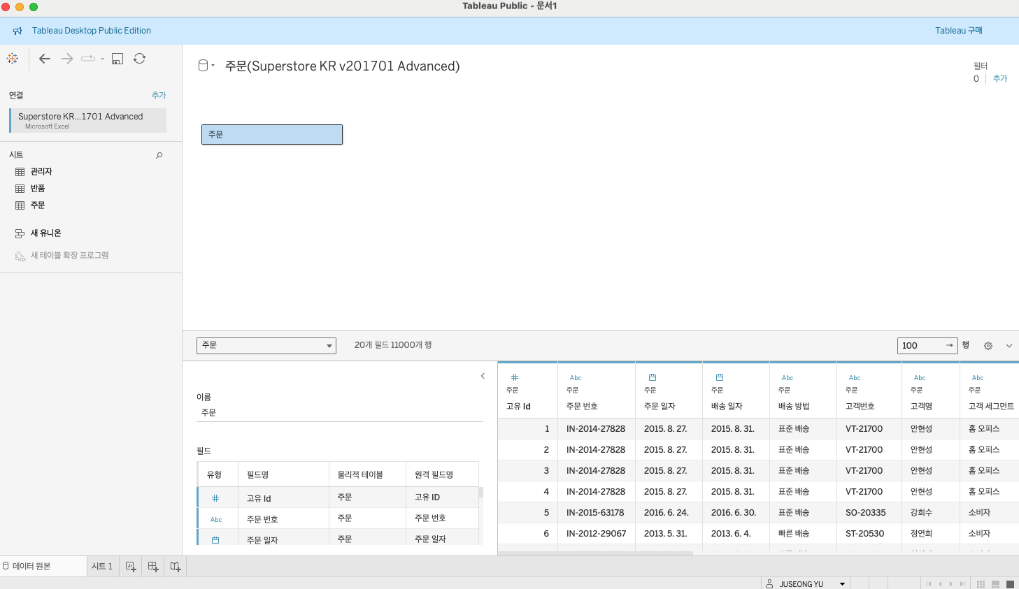Screen dimensions: 1019x589
Task: Switch to the 시트 1 tab
Action: pyautogui.click(x=102, y=566)
